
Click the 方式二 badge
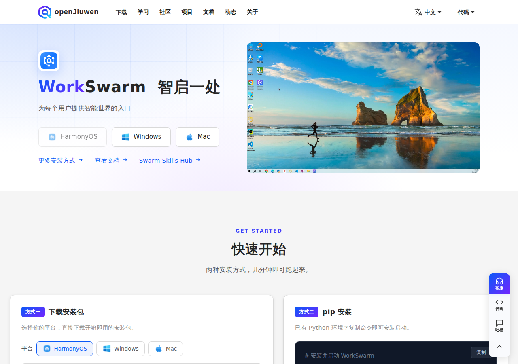[x=306, y=312]
